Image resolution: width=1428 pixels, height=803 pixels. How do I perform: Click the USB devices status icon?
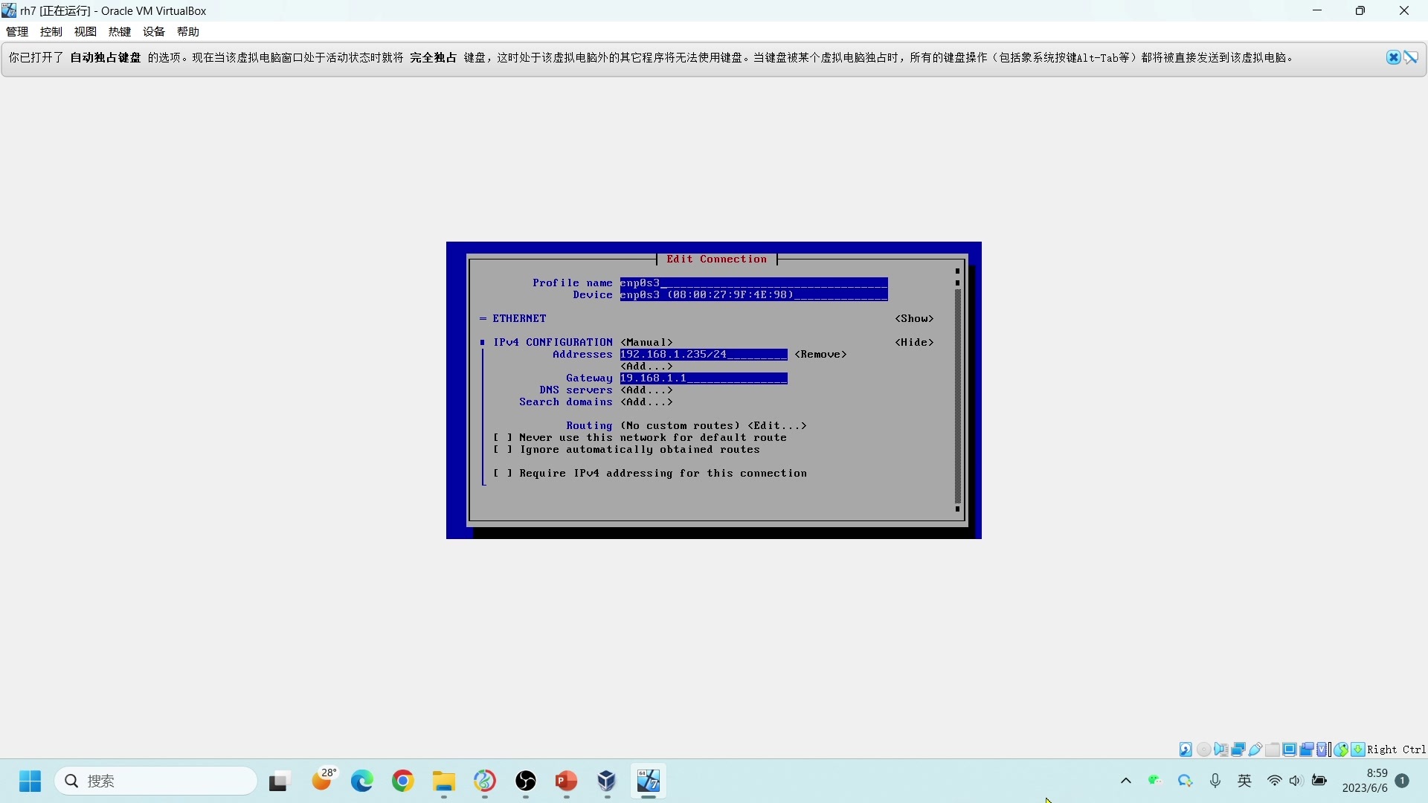[x=1255, y=749]
